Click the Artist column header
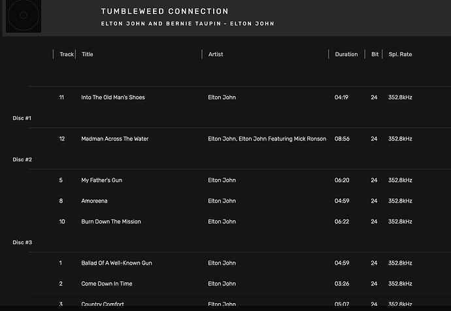 [216, 54]
